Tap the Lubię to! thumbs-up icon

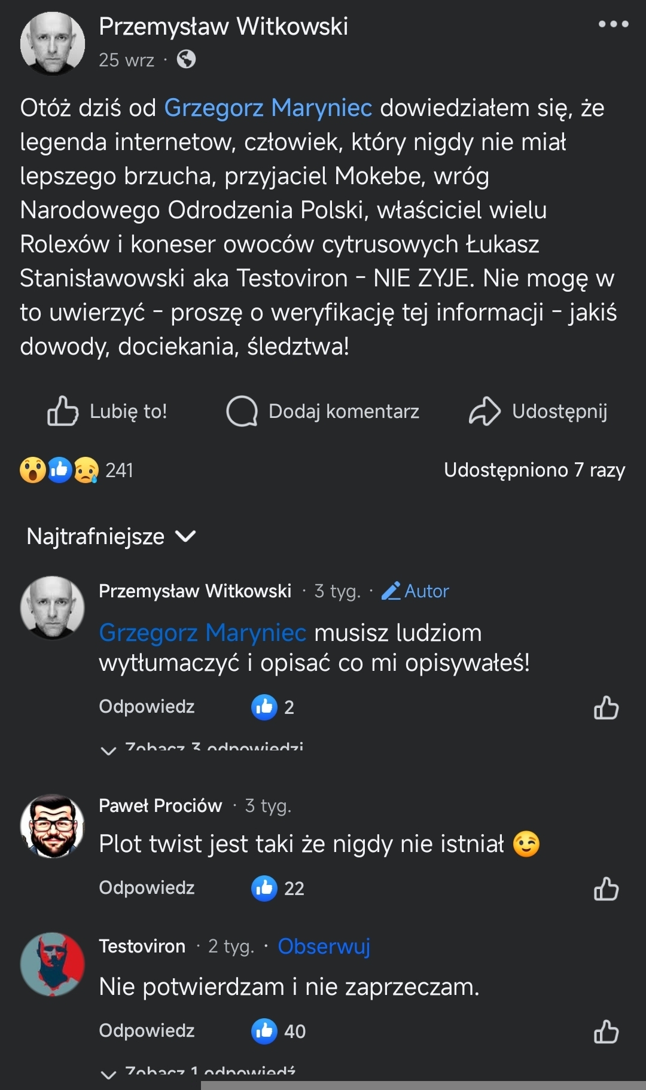(x=63, y=411)
